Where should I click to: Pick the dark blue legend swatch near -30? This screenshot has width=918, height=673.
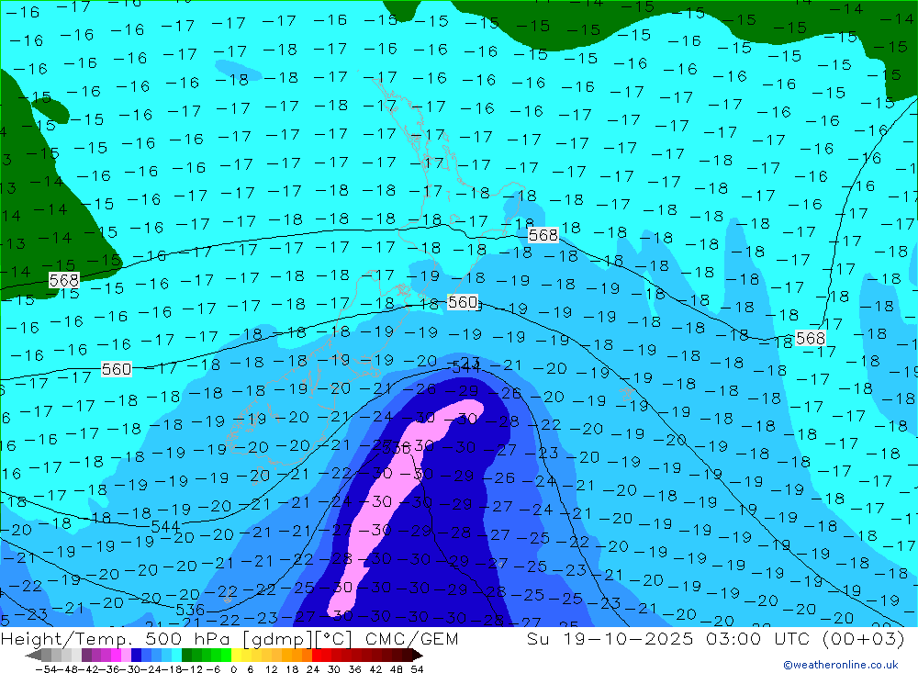click(x=136, y=655)
